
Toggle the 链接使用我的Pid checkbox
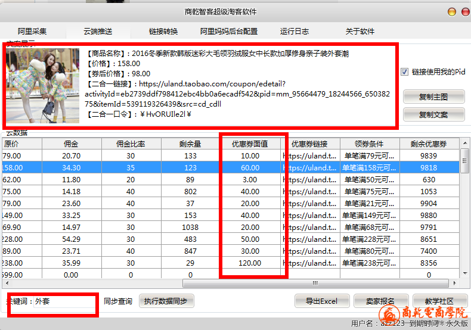(405, 72)
